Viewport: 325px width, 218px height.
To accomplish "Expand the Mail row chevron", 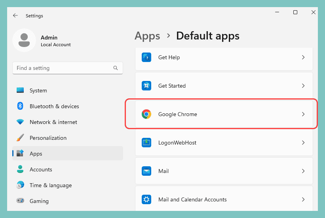I will (303, 171).
